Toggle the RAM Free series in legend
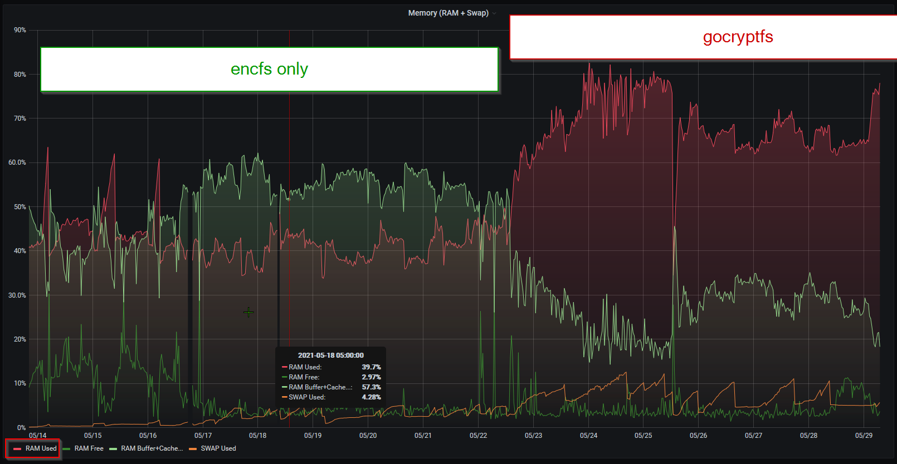 [89, 448]
